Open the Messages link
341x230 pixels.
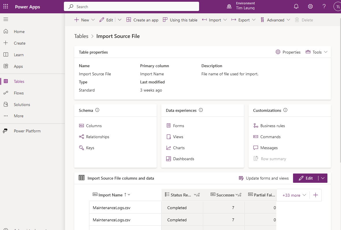(x=269, y=148)
